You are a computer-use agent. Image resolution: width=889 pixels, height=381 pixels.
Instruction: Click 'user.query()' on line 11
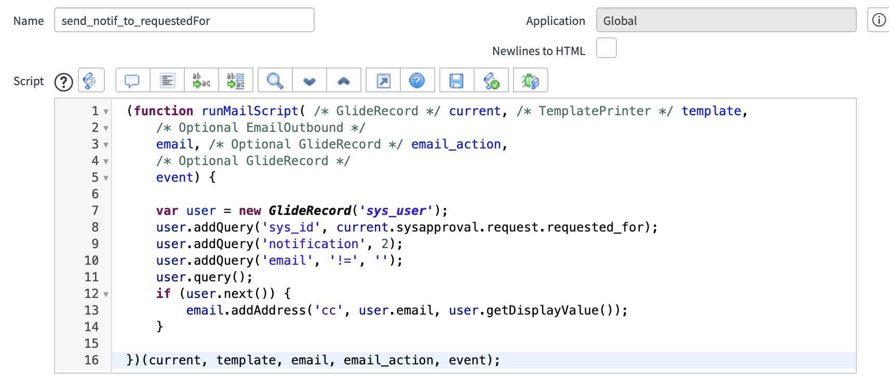pyautogui.click(x=200, y=277)
